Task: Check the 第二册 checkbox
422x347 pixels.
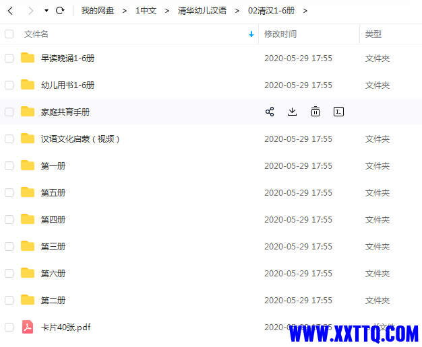Action: tap(9, 300)
